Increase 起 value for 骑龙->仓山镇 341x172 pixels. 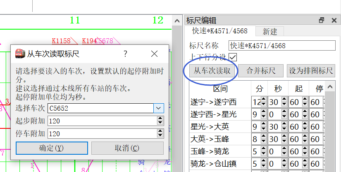(305, 161)
